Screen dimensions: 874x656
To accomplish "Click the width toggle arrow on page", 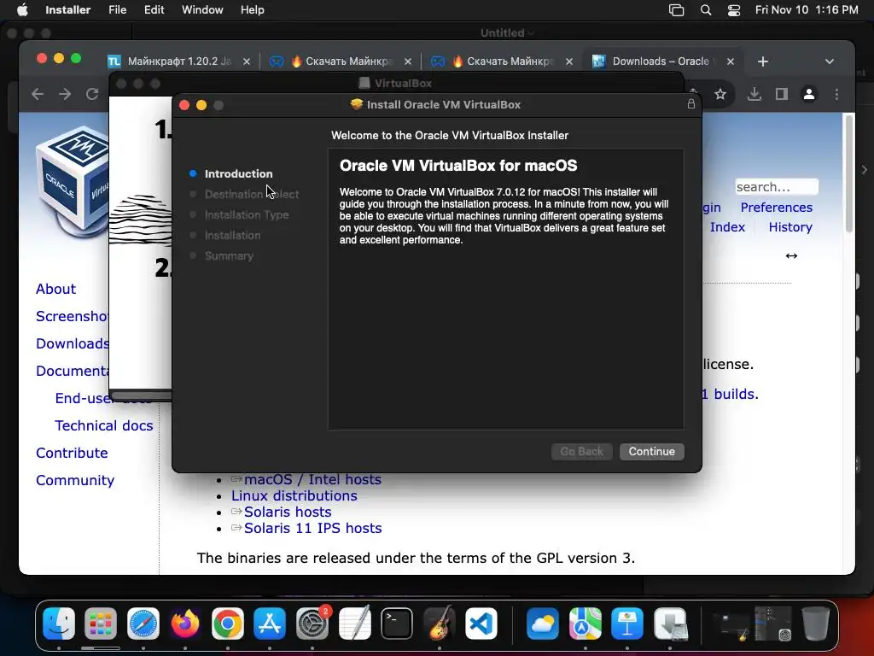I will tap(791, 256).
